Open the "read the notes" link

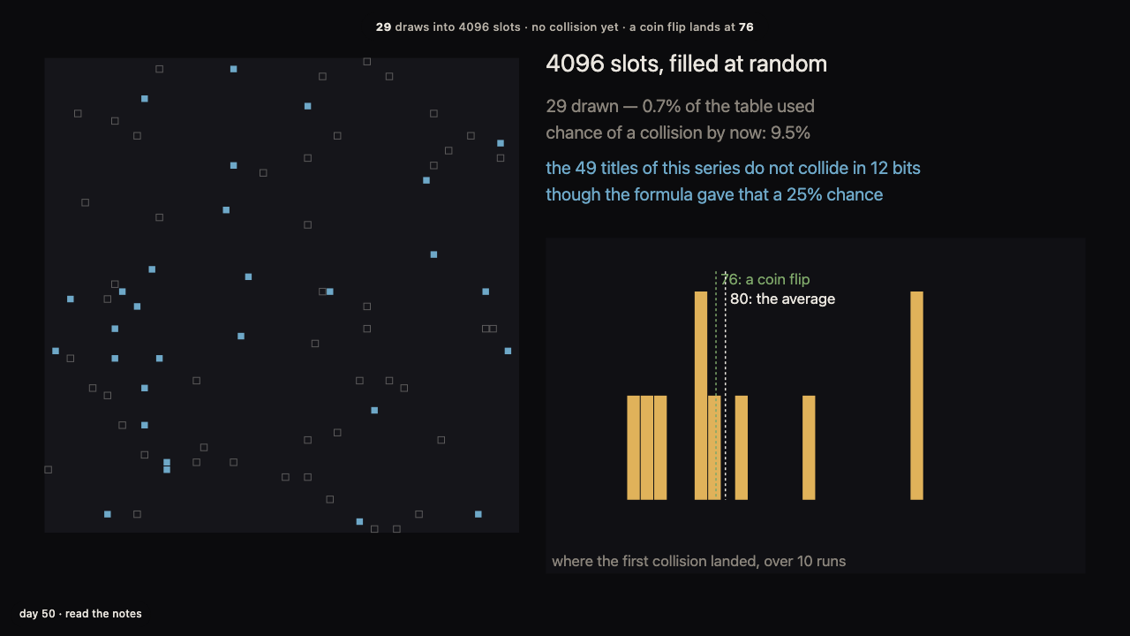(103, 614)
